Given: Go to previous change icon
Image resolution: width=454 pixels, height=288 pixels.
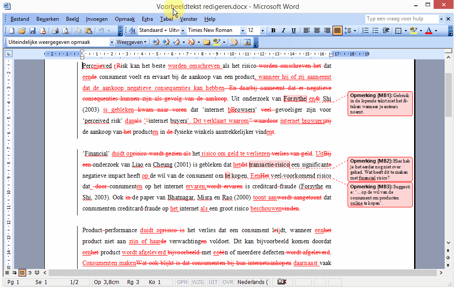Looking at the screenshot, I should [x=156, y=42].
